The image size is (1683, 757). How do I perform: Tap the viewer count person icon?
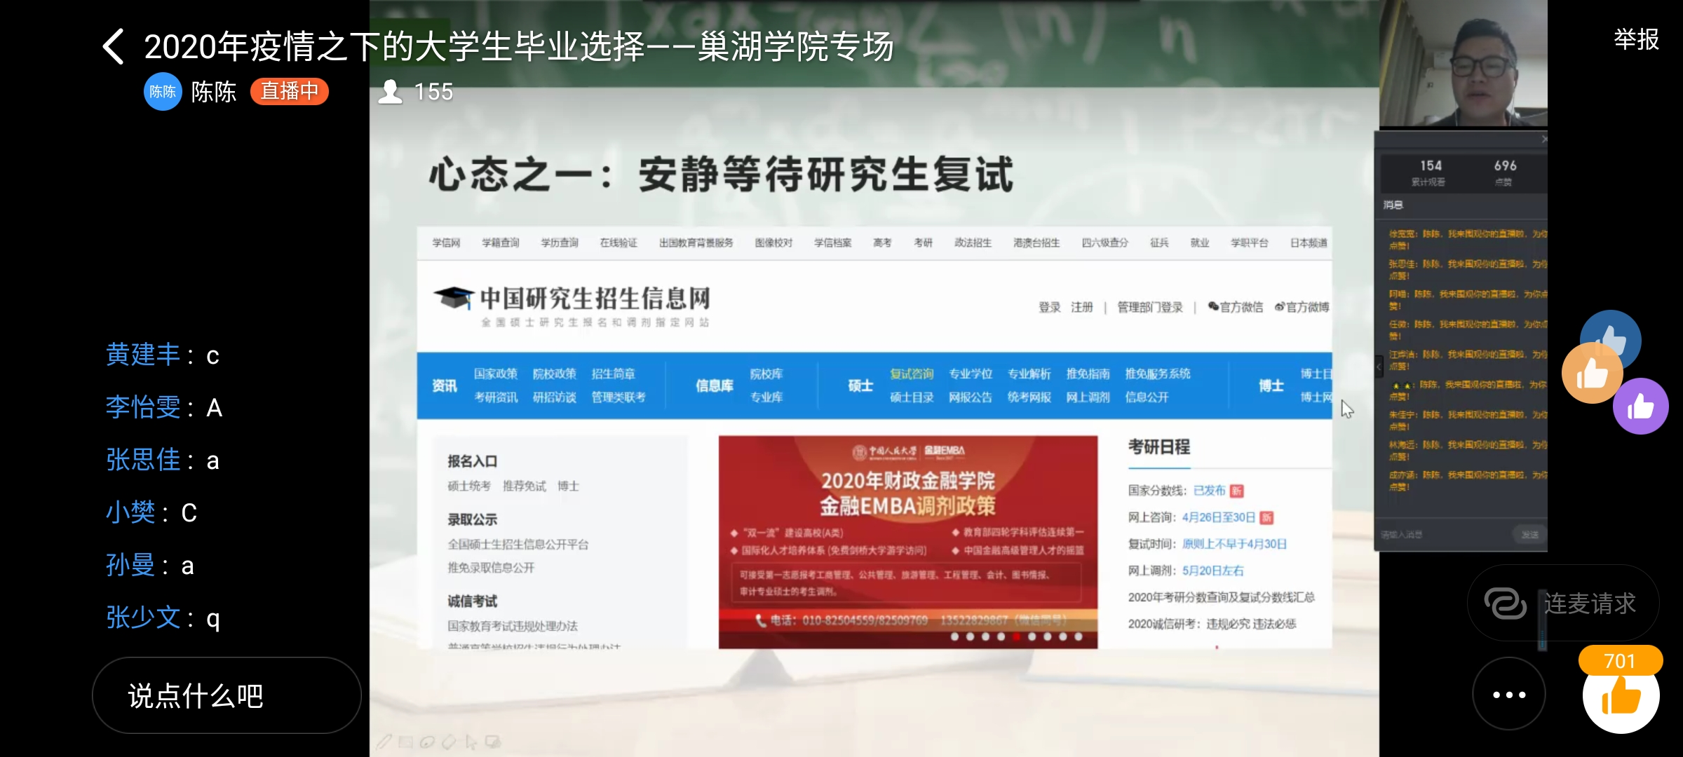click(x=391, y=92)
